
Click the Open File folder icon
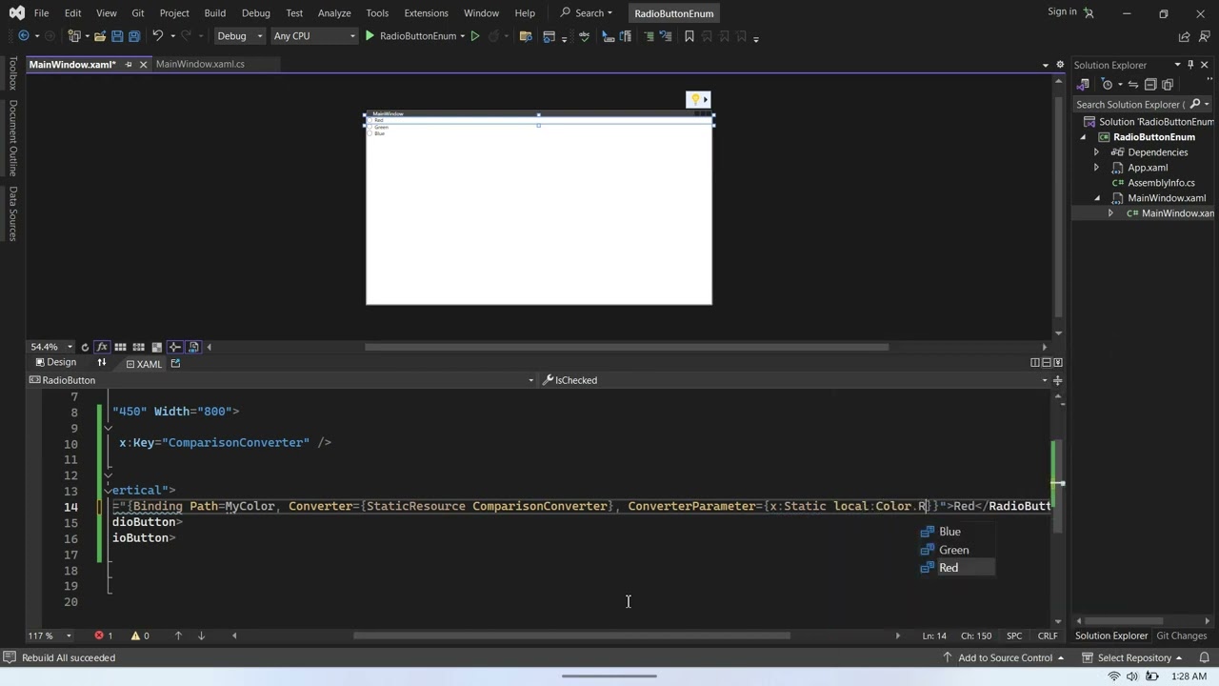tap(99, 36)
